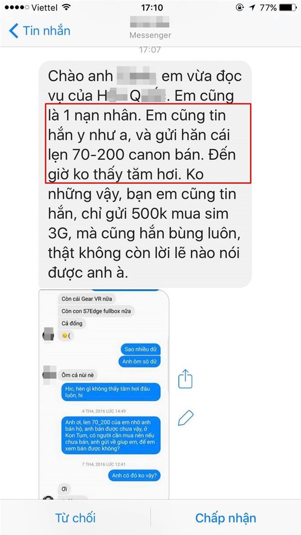Tap the back chevron beside Tin nhắn
This screenshot has height=535, width=301.
[13, 31]
